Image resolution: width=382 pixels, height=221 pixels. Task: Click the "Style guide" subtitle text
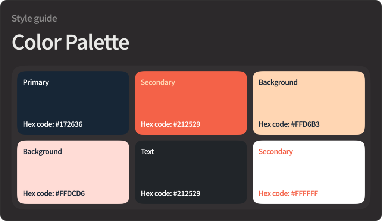coord(34,18)
